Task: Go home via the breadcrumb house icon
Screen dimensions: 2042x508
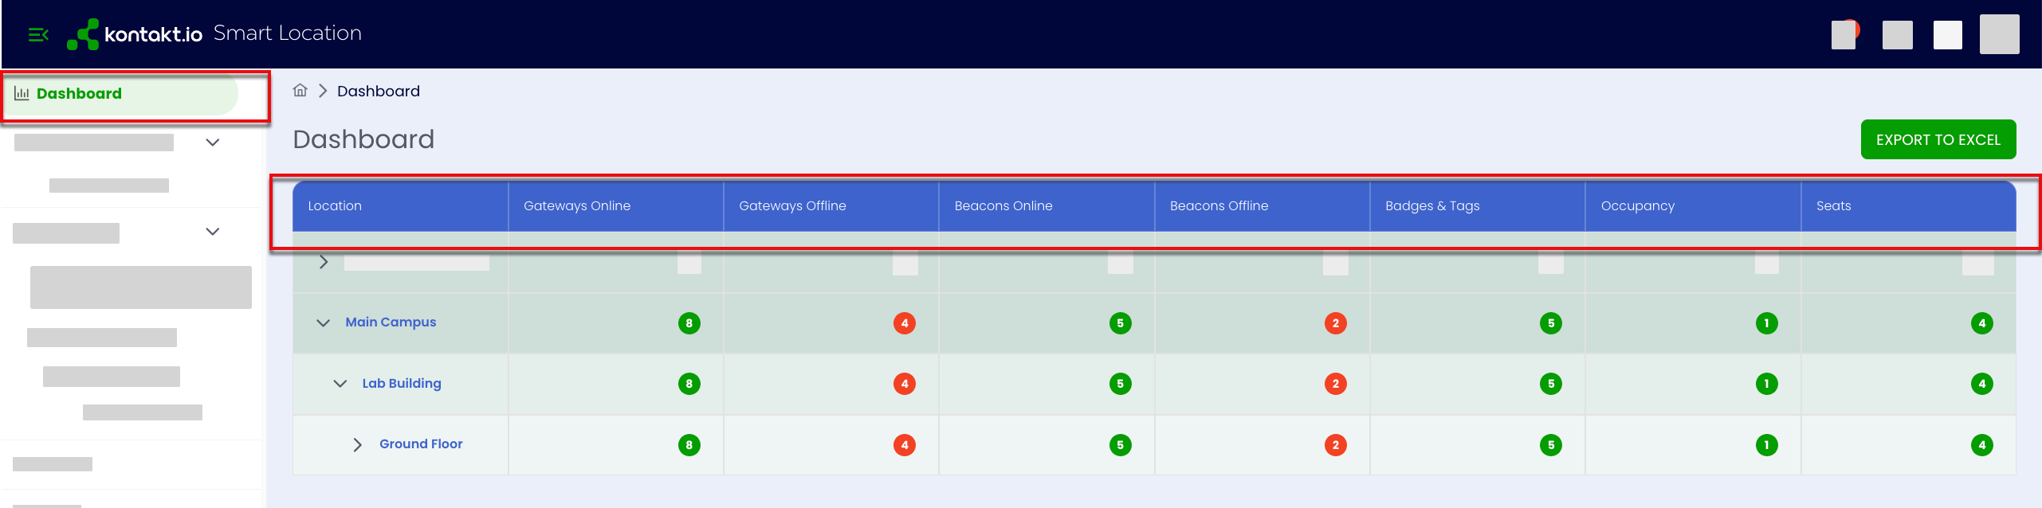Action: pyautogui.click(x=300, y=90)
